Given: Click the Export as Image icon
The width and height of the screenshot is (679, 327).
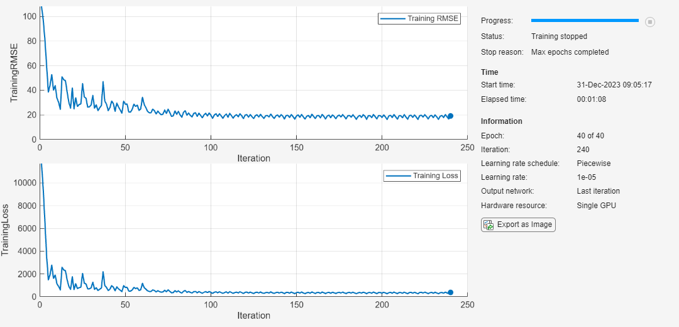Looking at the screenshot, I should (x=489, y=224).
